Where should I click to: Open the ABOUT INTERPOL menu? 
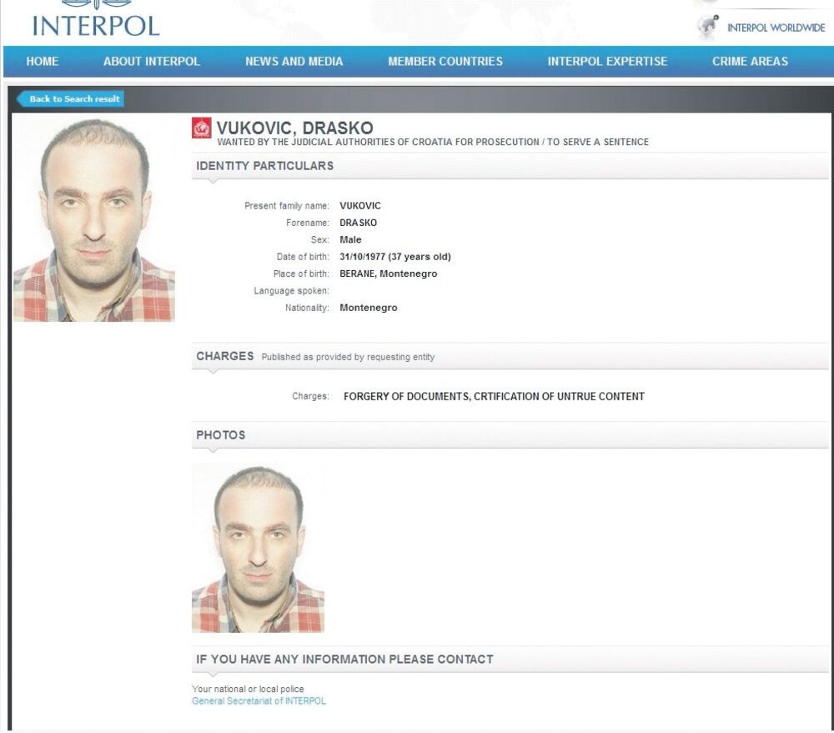152,61
